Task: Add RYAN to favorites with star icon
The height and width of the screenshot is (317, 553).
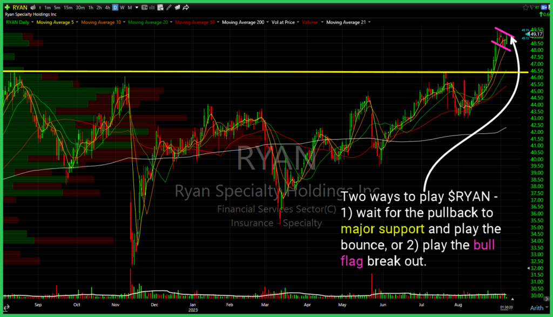Action: [x=525, y=8]
